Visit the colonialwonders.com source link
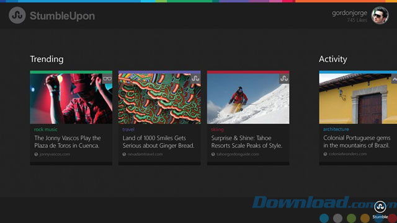 (347, 154)
